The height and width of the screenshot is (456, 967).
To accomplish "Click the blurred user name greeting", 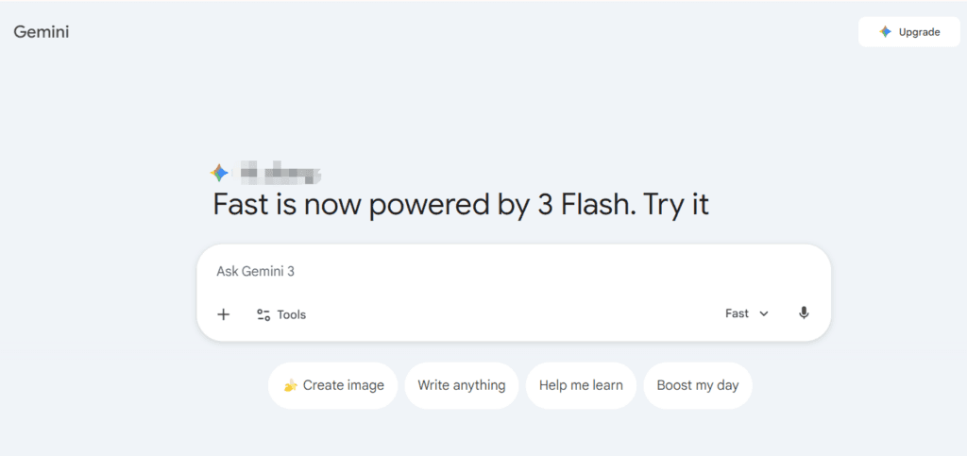I will point(280,173).
